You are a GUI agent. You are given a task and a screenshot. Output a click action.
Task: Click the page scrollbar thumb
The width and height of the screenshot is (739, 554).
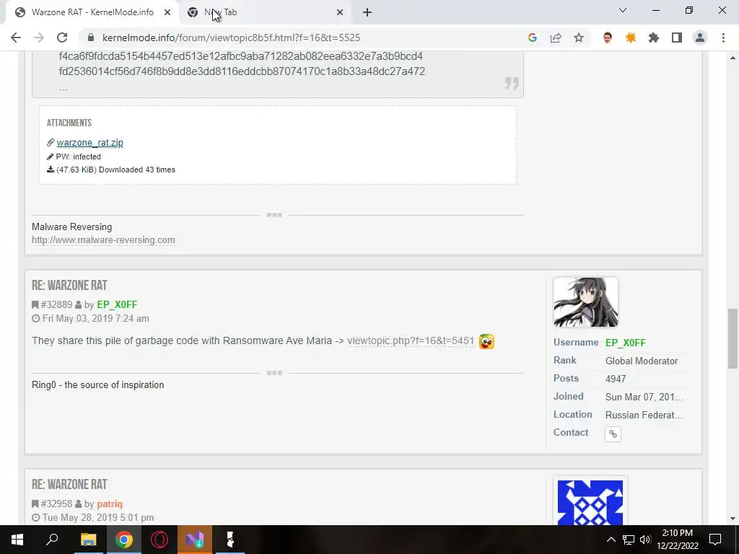(733, 339)
